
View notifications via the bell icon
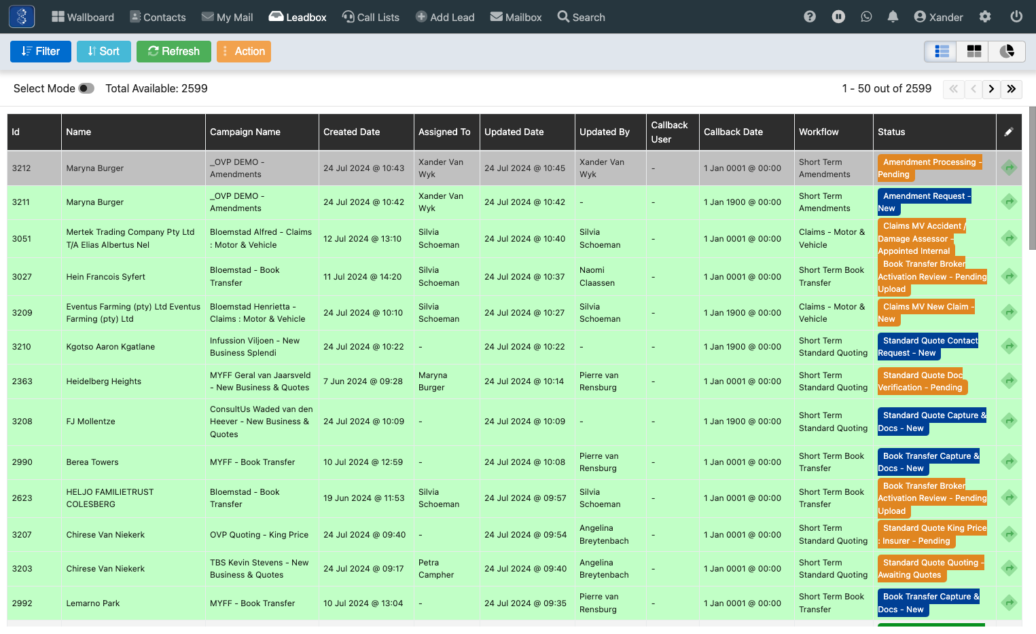click(x=893, y=17)
